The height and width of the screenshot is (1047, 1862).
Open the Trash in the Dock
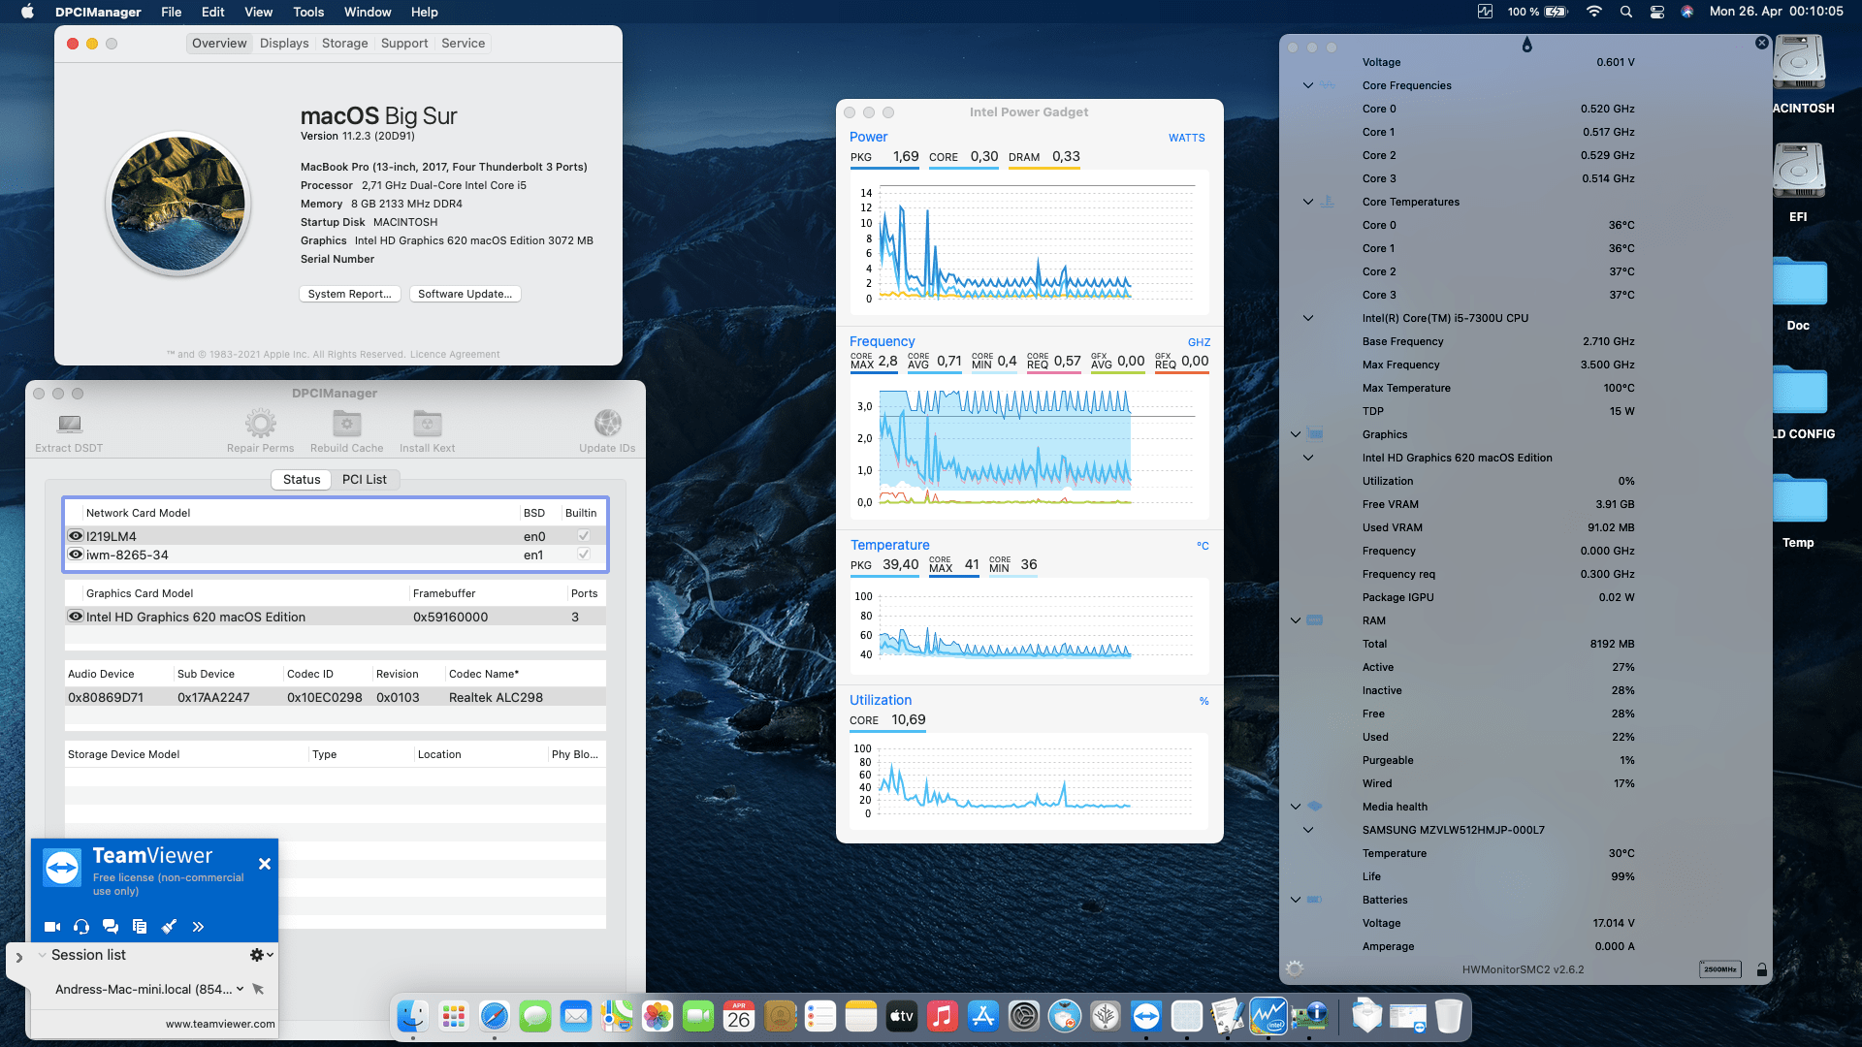click(x=1448, y=1016)
